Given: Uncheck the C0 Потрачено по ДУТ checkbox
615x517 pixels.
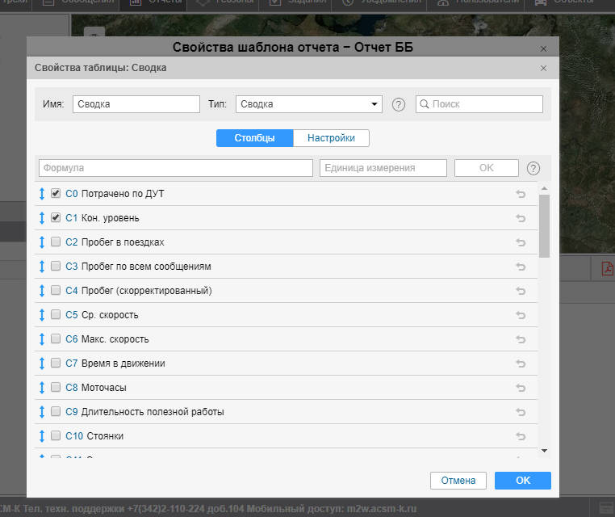Looking at the screenshot, I should click(56, 194).
